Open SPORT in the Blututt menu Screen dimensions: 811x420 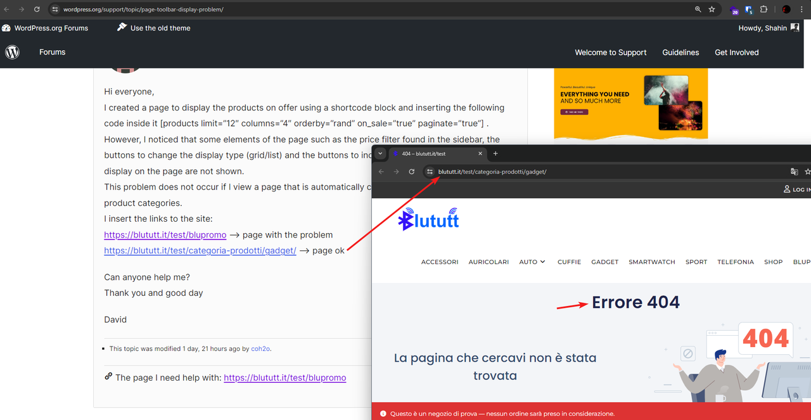[696, 262]
